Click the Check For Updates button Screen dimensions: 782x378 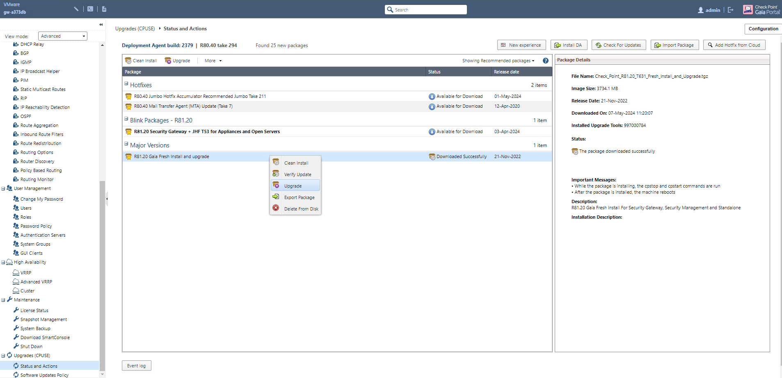(618, 45)
